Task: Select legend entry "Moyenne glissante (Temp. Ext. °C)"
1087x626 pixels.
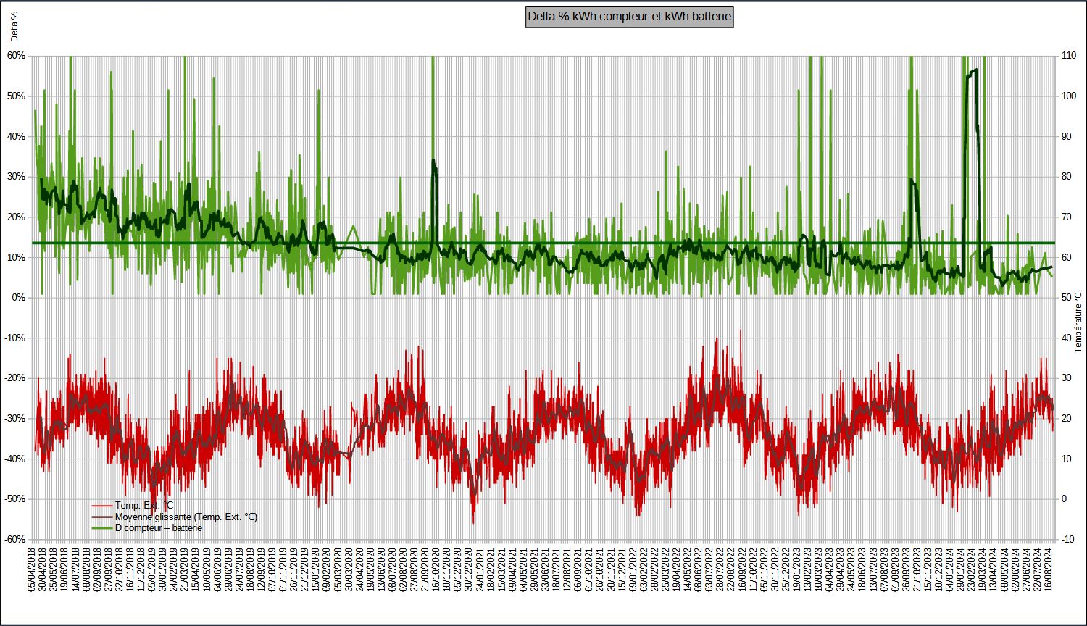Action: click(x=186, y=517)
